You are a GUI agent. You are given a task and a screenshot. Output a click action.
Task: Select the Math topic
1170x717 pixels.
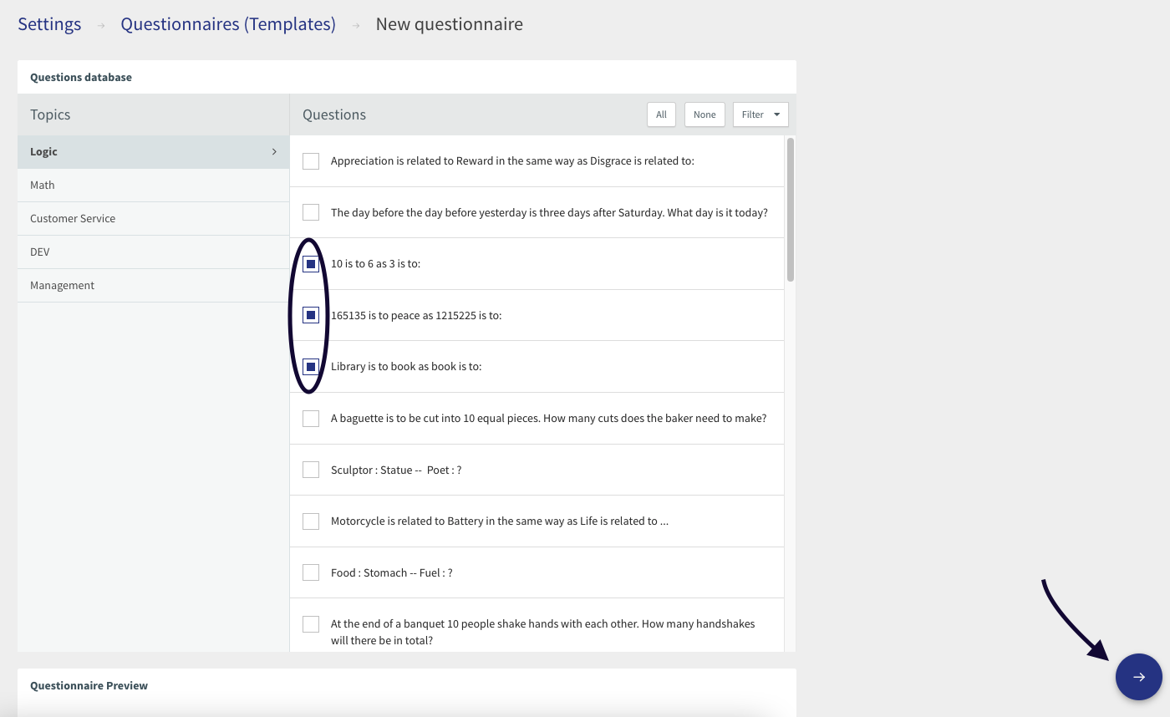[x=153, y=185]
